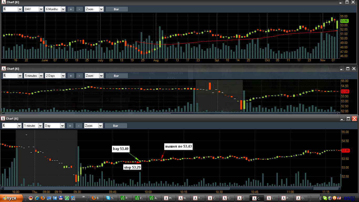
Task: Click the green tray icon
Action: pos(325,198)
